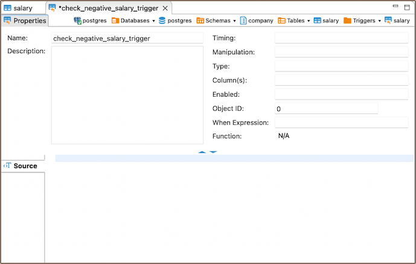Open the Triggers breadcrumb dropdown arrow
This screenshot has width=416, height=264.
[x=379, y=21]
